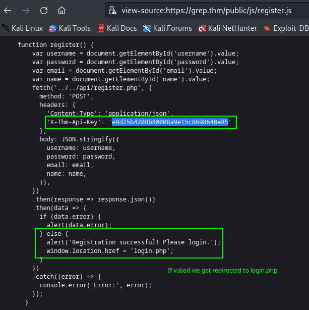This screenshot has width=309, height=310.
Task: Click the fetch '../../api/register.php' line
Action: point(92,88)
